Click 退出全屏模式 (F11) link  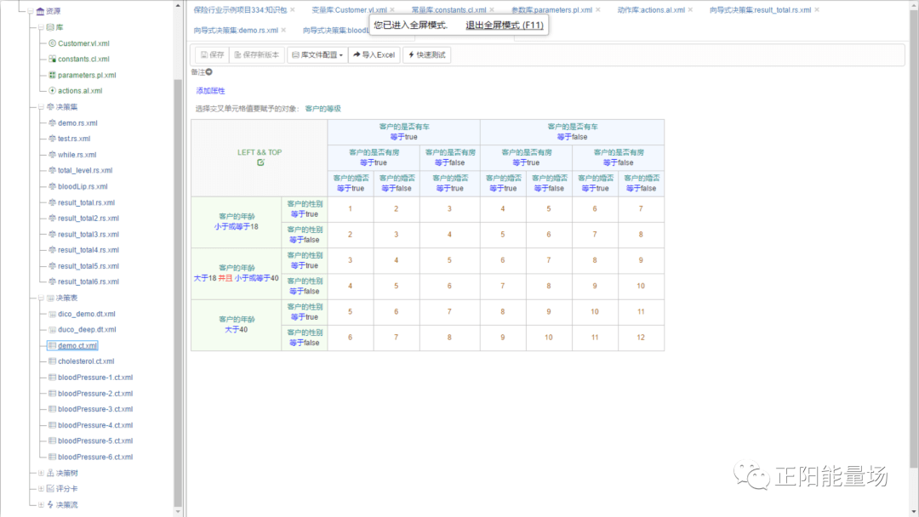(x=505, y=26)
